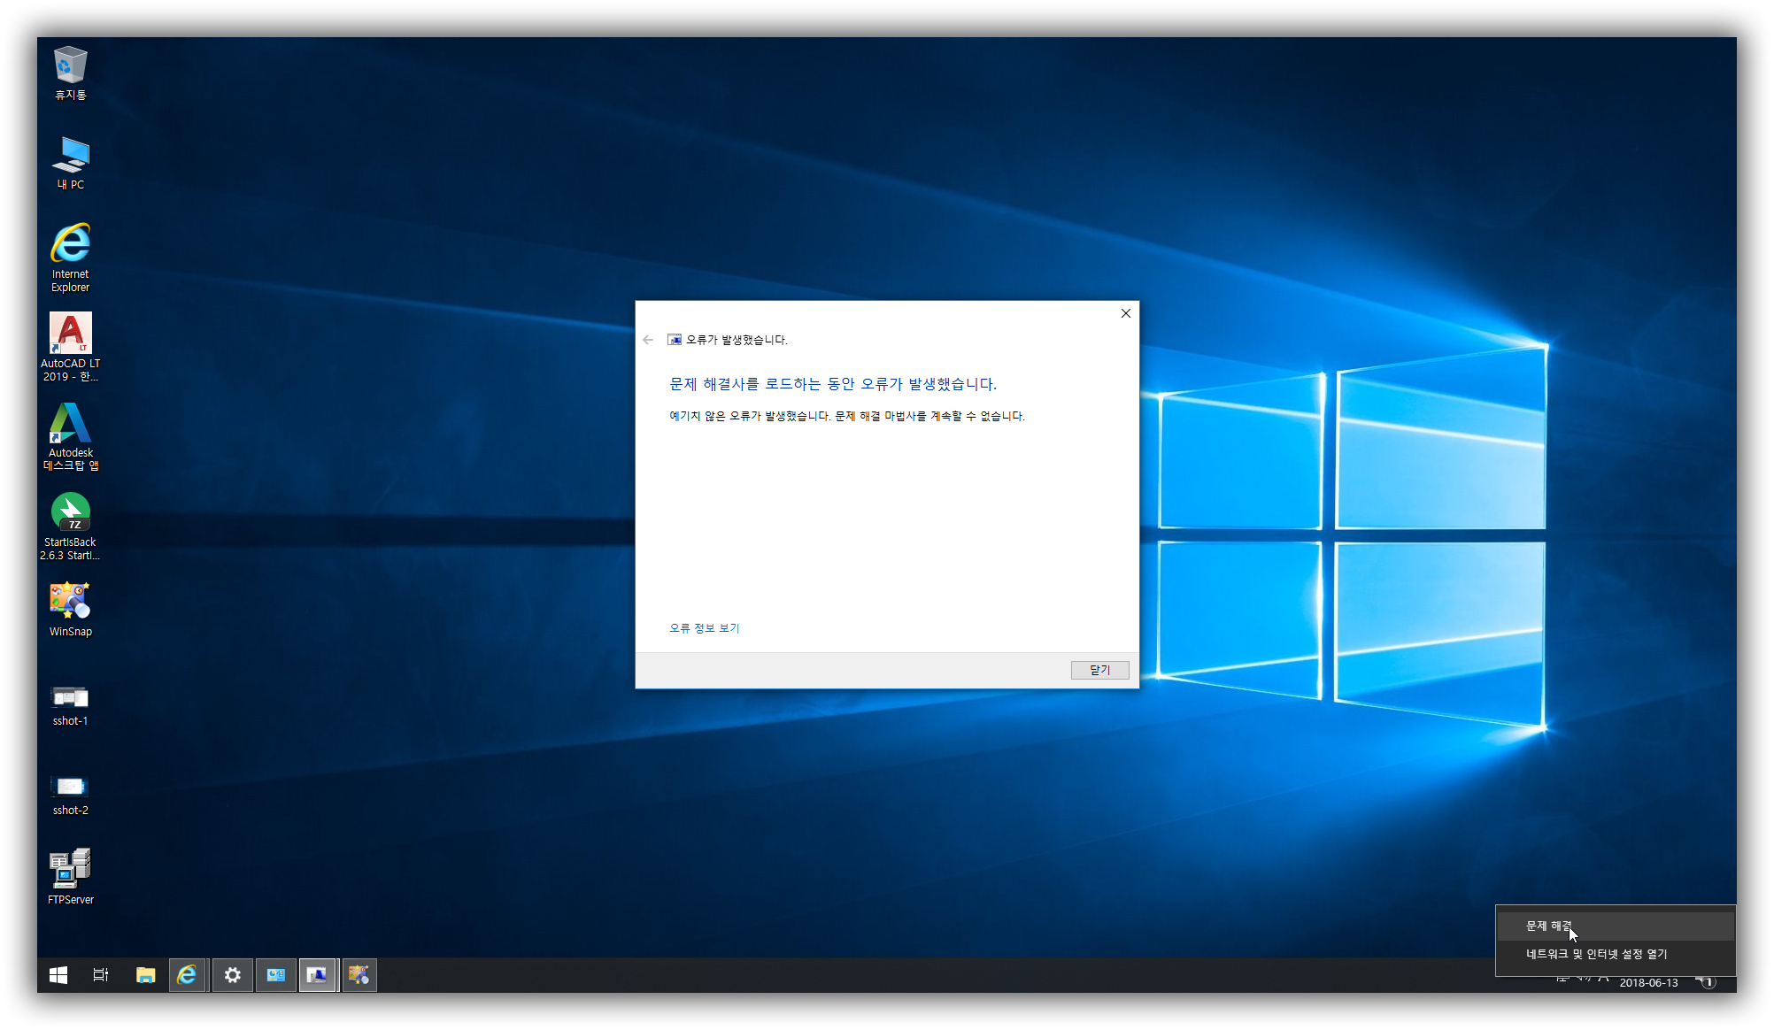This screenshot has width=1774, height=1030.
Task: Open Settings gear on the taskbar
Action: tap(232, 975)
